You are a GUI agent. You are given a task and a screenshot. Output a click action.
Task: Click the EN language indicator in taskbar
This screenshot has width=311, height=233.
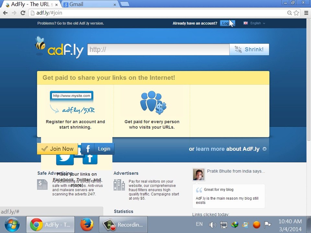point(199,224)
